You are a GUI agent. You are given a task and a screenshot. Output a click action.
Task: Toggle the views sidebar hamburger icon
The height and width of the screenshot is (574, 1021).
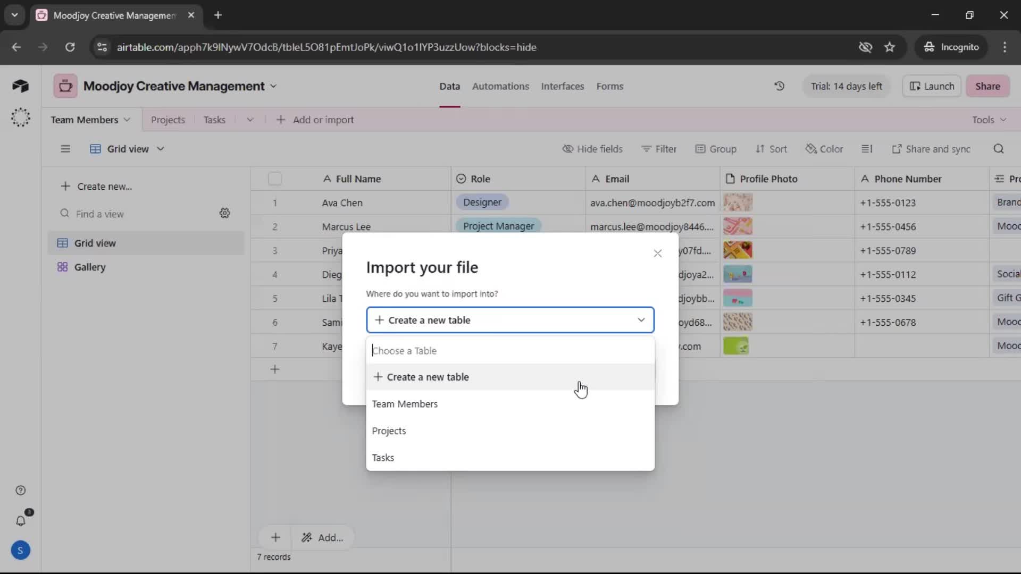point(65,149)
